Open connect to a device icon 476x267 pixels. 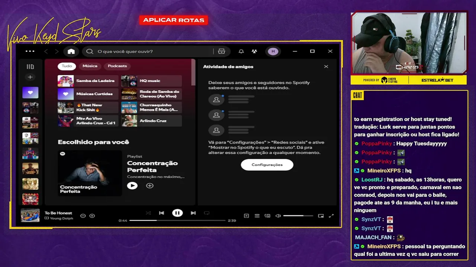coord(267,216)
